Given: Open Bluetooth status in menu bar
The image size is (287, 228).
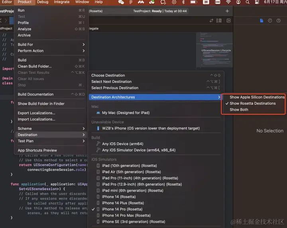Looking at the screenshot, I should [183, 2].
